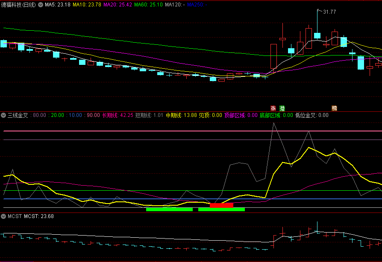Select the MA10: 23.78 label

point(87,5)
